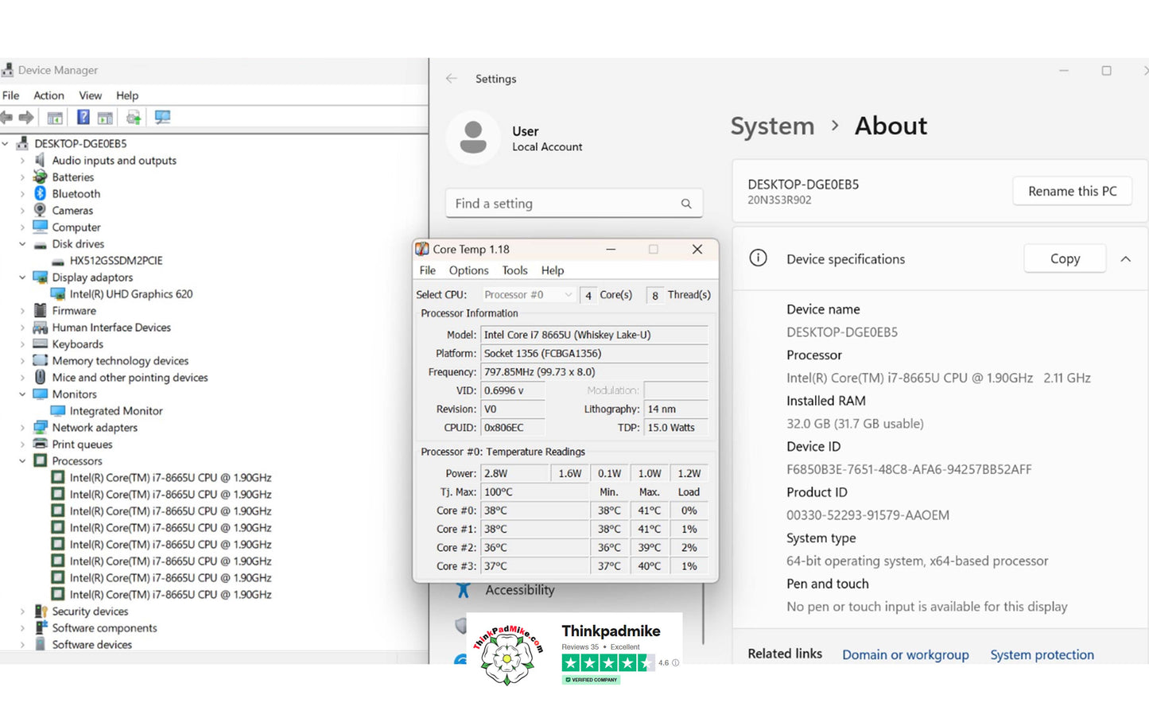Click the Batteries category icon
The width and height of the screenshot is (1149, 722).
point(40,177)
